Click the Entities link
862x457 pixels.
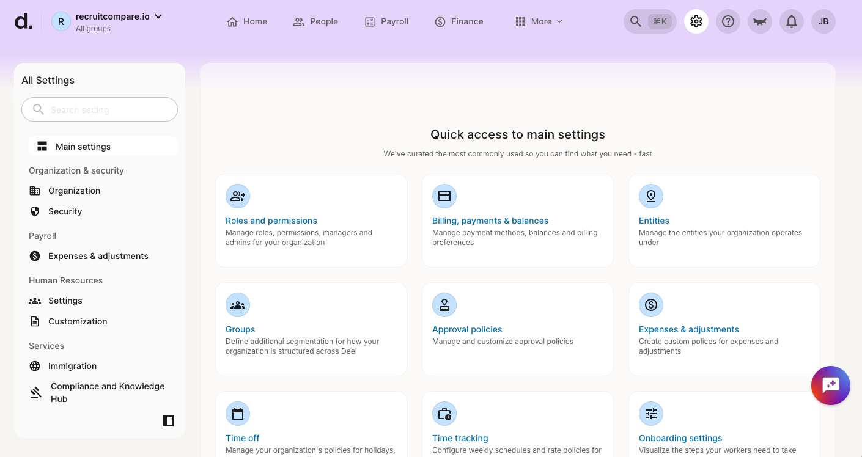click(654, 221)
